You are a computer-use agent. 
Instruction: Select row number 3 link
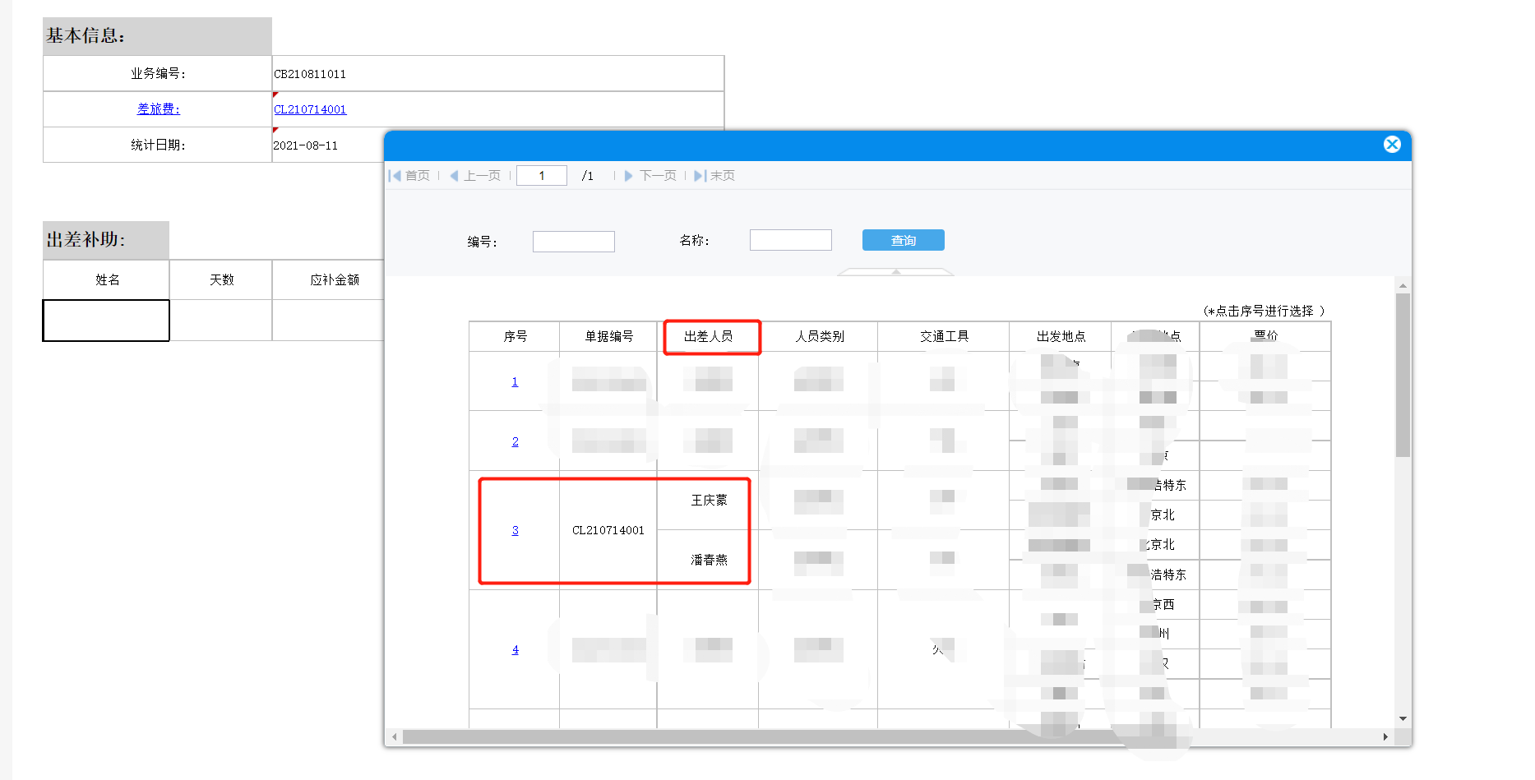pyautogui.click(x=516, y=531)
